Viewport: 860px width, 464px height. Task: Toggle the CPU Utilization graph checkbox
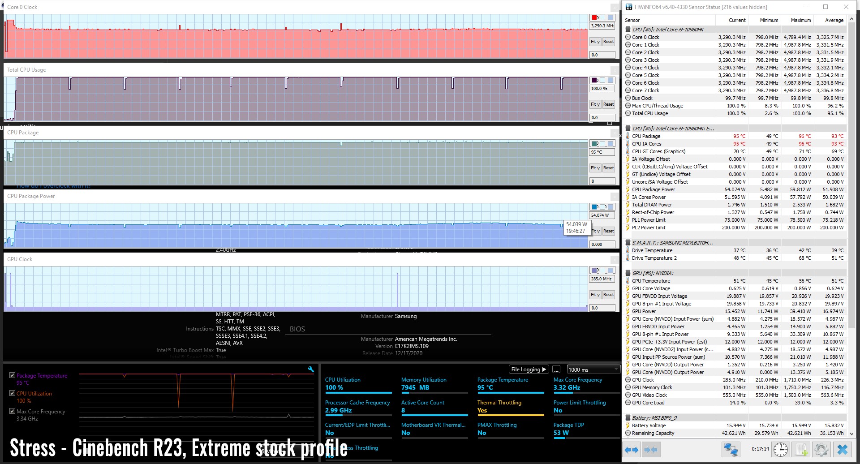pyautogui.click(x=13, y=393)
